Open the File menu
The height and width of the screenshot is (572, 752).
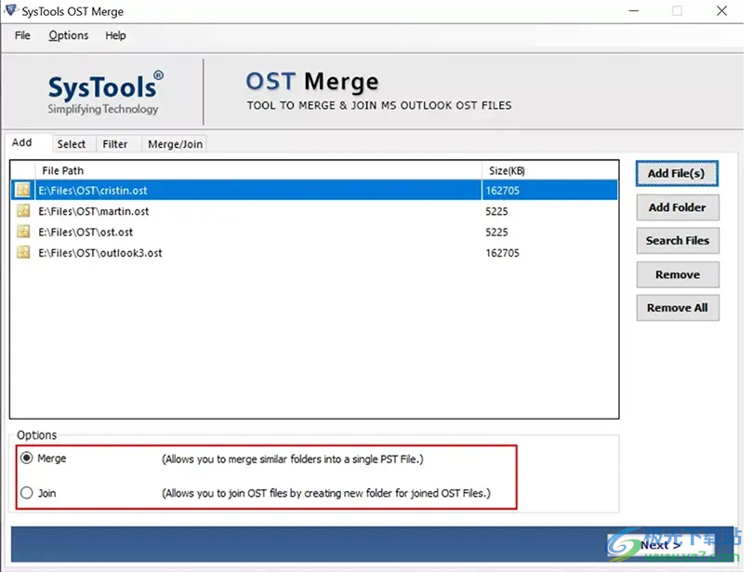point(22,35)
